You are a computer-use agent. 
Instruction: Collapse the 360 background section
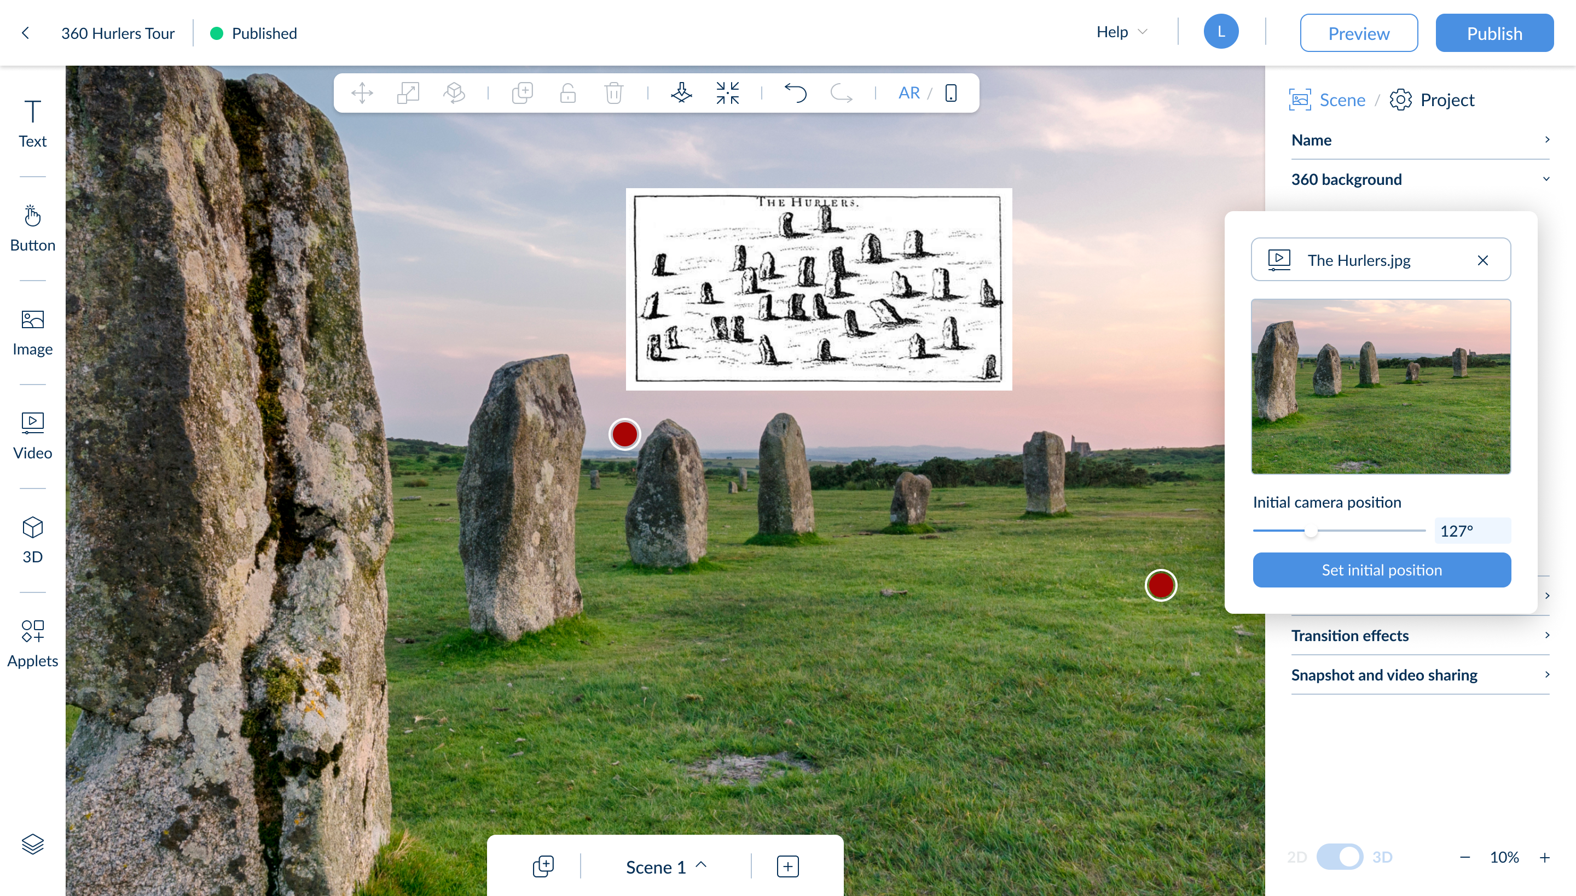pyautogui.click(x=1420, y=179)
